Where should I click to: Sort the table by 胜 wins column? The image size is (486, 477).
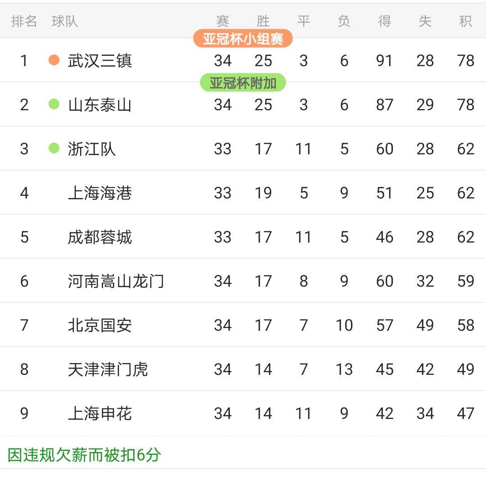(x=263, y=21)
